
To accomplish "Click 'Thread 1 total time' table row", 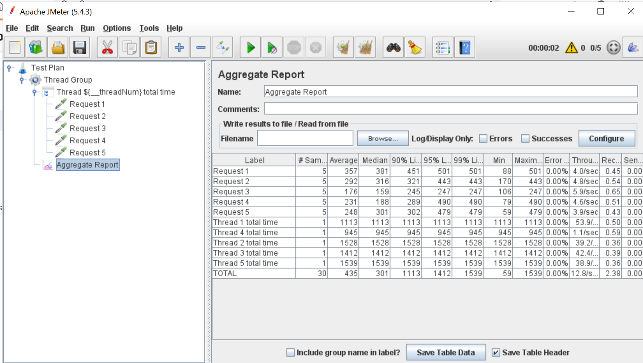I will click(427, 222).
